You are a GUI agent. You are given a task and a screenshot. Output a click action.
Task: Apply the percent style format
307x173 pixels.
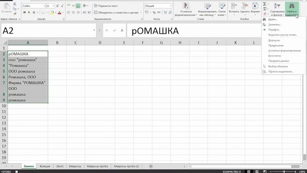[x=154, y=12]
